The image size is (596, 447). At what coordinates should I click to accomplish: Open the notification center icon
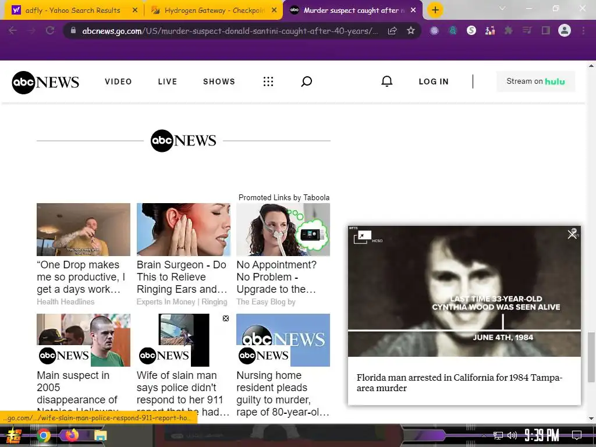tap(577, 435)
